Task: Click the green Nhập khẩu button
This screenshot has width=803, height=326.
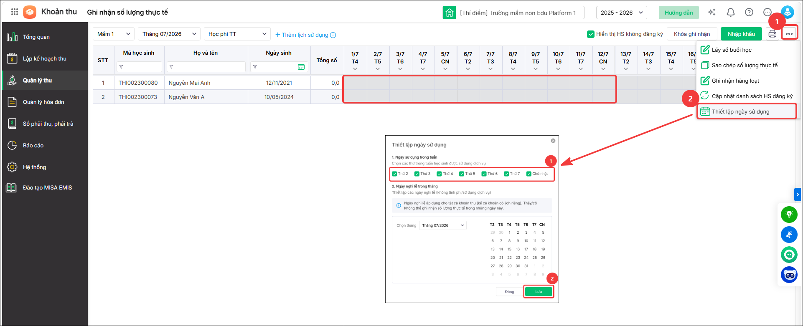Action: click(742, 34)
